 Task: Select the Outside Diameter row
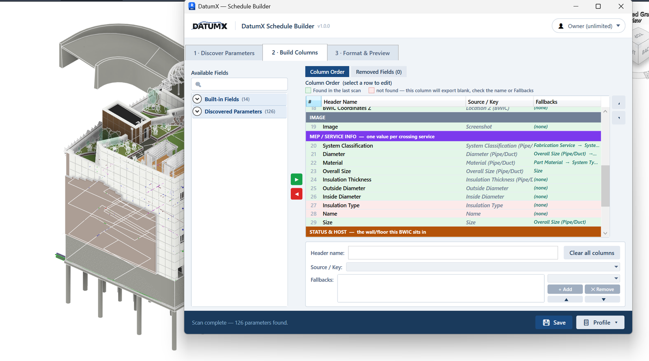pyautogui.click(x=453, y=188)
